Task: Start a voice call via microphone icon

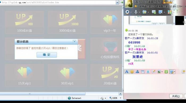Action: point(136,12)
